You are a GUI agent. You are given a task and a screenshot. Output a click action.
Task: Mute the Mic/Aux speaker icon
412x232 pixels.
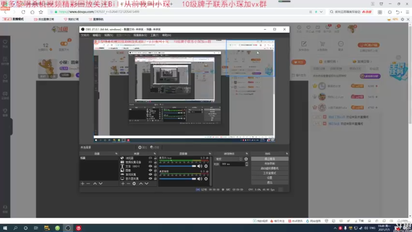[x=200, y=166]
